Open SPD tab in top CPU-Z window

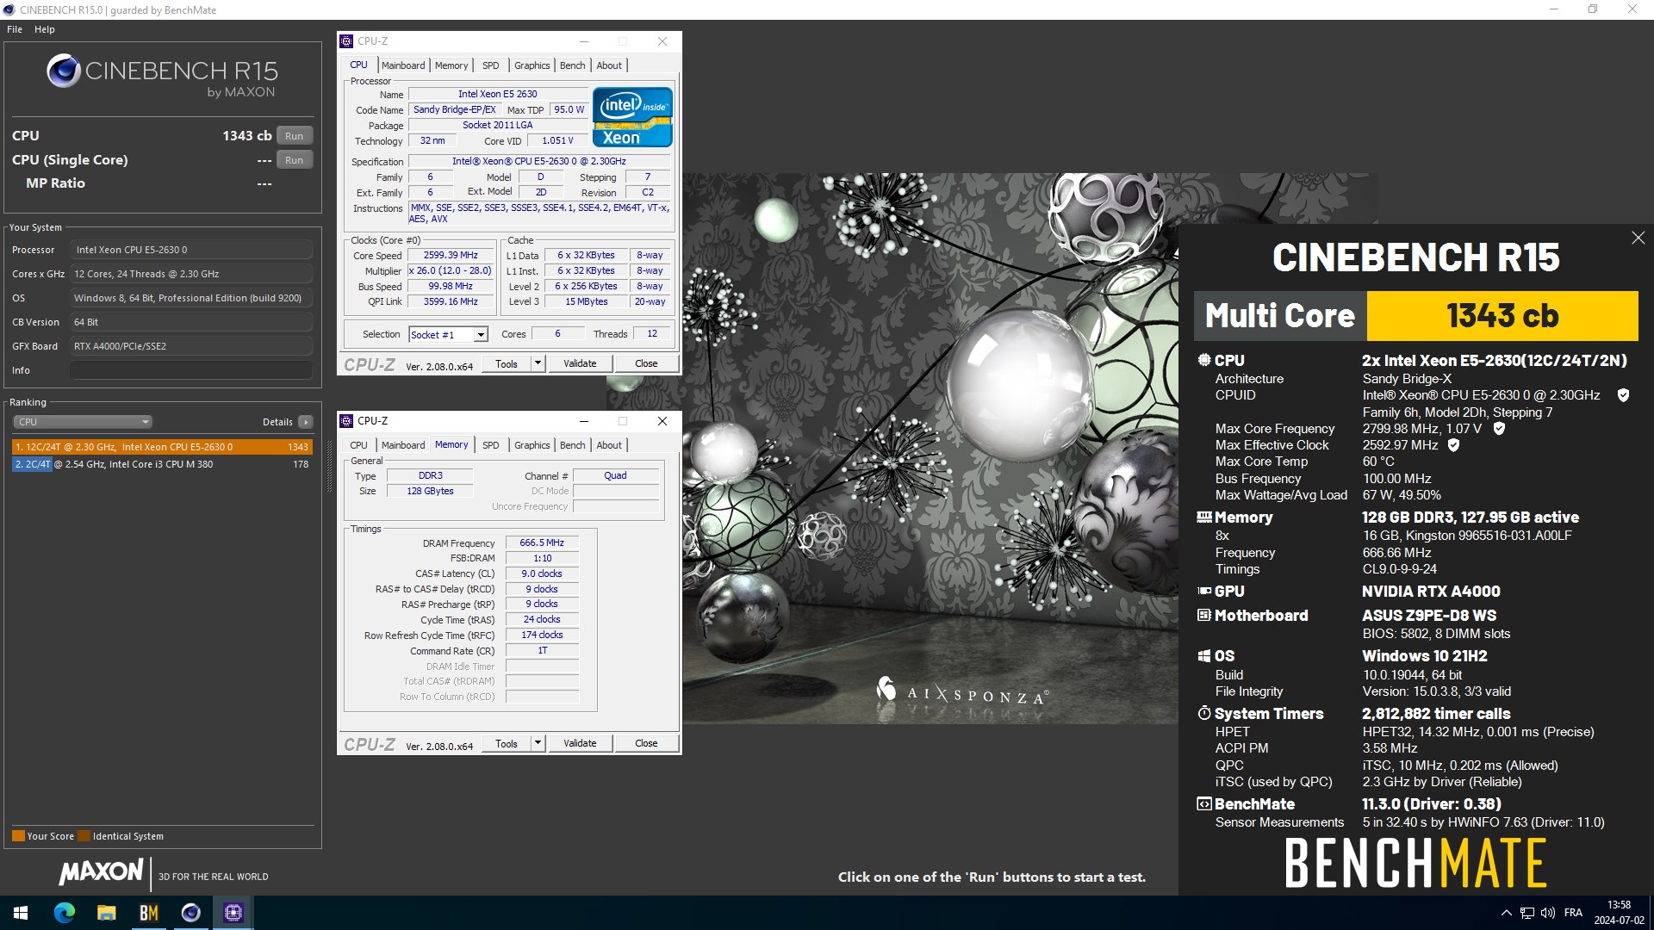click(490, 65)
